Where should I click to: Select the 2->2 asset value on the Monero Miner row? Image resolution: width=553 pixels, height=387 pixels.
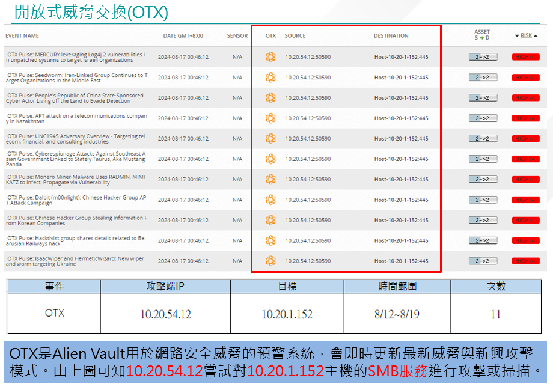click(x=483, y=180)
